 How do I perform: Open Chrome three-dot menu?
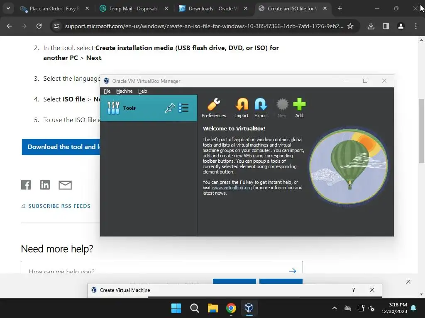[x=416, y=26]
